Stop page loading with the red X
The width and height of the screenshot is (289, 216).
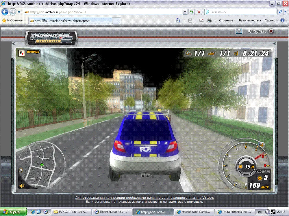point(199,12)
